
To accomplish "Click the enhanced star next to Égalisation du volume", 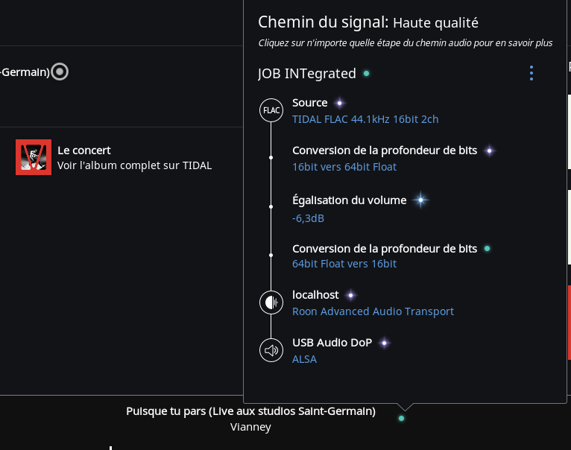I will pos(421,200).
